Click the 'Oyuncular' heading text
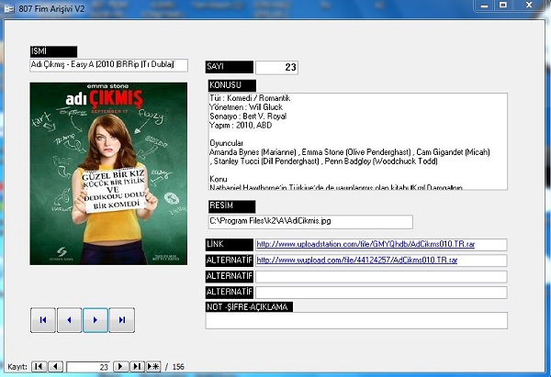The height and width of the screenshot is (377, 551). 226,143
